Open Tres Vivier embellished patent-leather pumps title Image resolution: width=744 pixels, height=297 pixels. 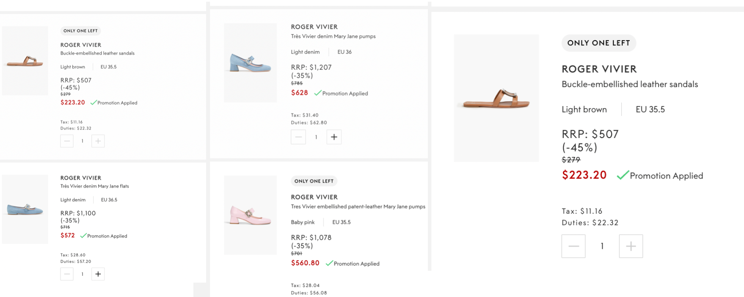point(358,206)
